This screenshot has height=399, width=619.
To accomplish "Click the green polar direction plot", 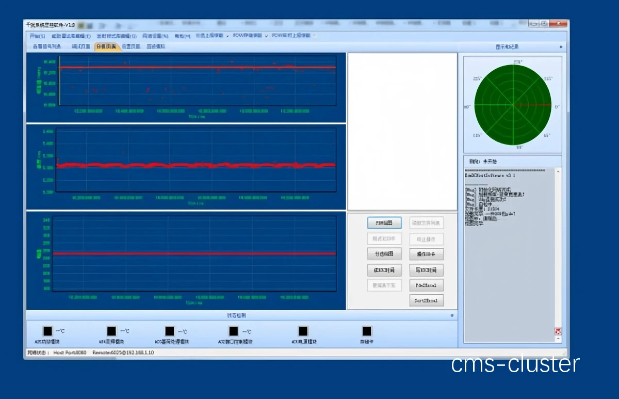I will pyautogui.click(x=513, y=106).
